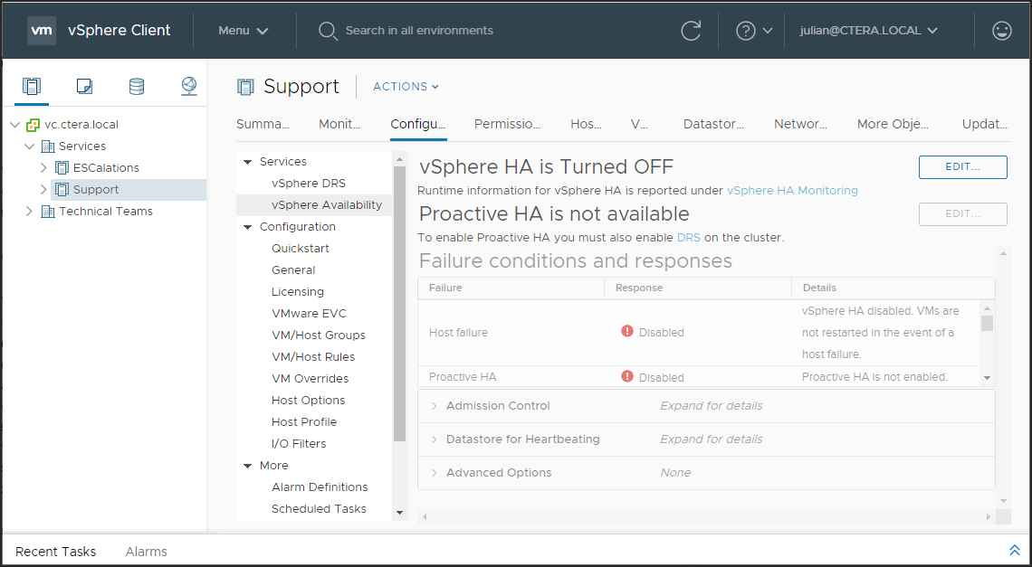Switch to Networking inventory view icon

[189, 86]
